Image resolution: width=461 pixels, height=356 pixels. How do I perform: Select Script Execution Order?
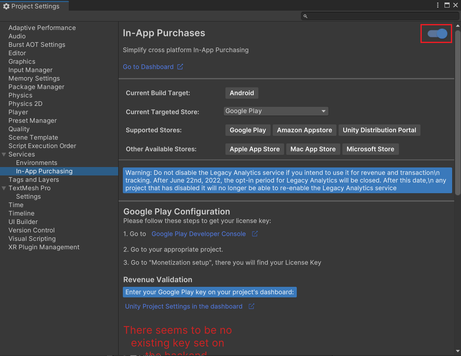(x=42, y=146)
